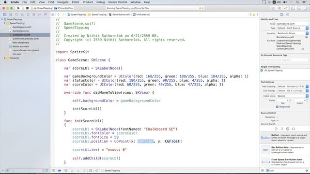The width and height of the screenshot is (310, 174).
Task: Click simulate location arrow icon
Action: point(97,171)
